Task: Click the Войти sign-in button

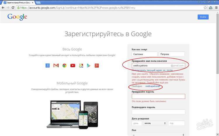Action: [x=203, y=17]
